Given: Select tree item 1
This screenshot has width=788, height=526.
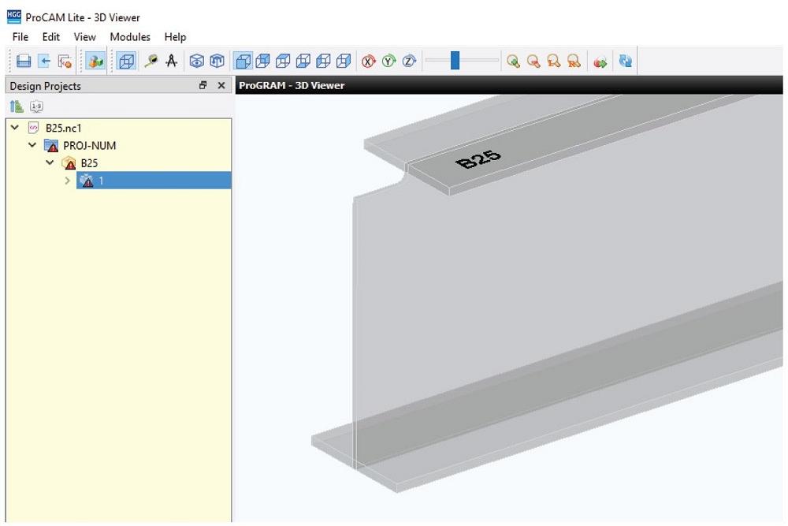Looking at the screenshot, I should [x=154, y=181].
